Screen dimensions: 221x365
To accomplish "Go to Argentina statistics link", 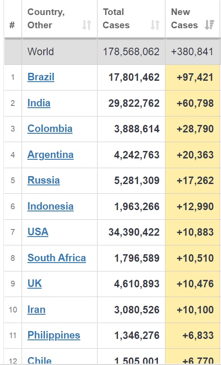I will 50,154.
